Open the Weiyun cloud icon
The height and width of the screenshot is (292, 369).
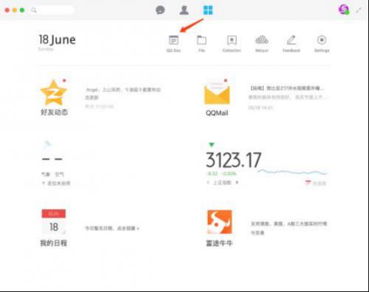point(262,40)
